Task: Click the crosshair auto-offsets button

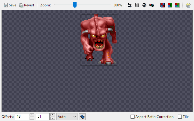Action: coord(82,116)
